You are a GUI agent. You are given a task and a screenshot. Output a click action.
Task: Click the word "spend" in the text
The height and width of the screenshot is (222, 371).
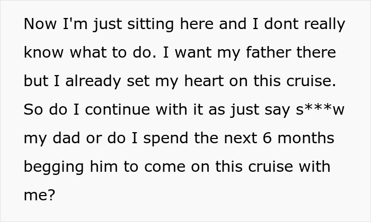click(x=171, y=139)
